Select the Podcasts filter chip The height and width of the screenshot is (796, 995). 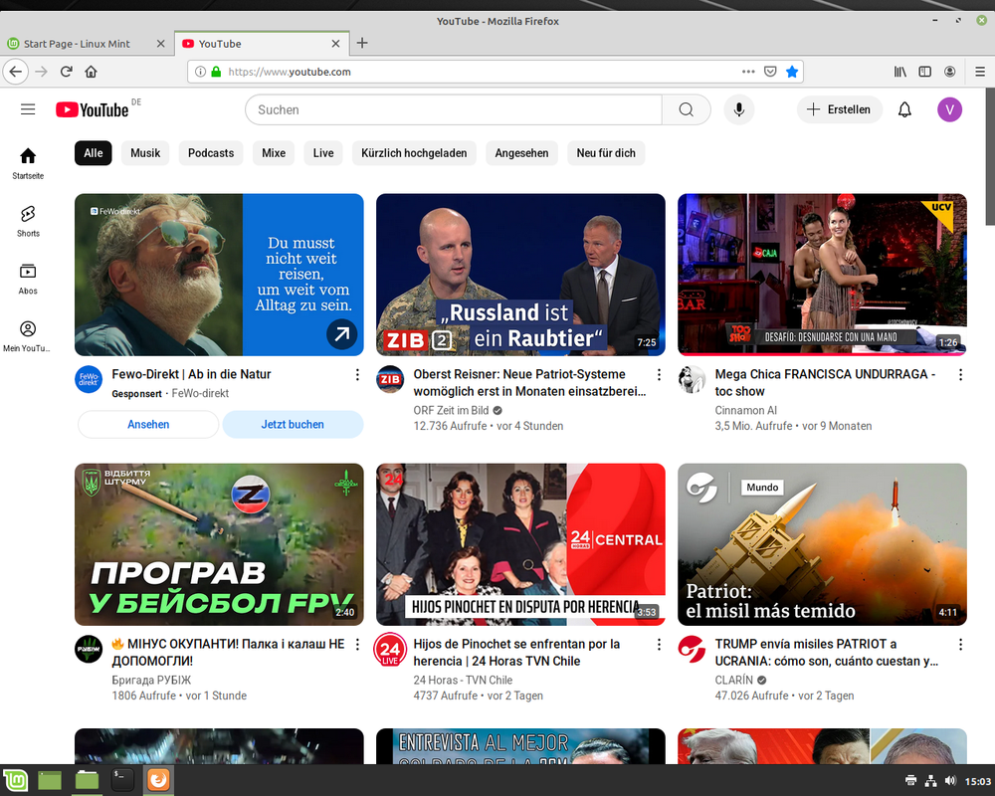[211, 153]
